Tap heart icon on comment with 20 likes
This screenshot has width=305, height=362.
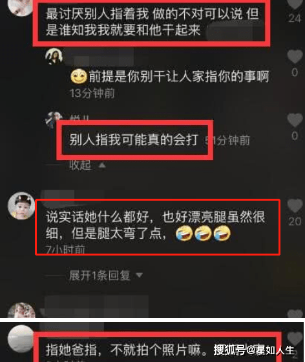(295, 205)
